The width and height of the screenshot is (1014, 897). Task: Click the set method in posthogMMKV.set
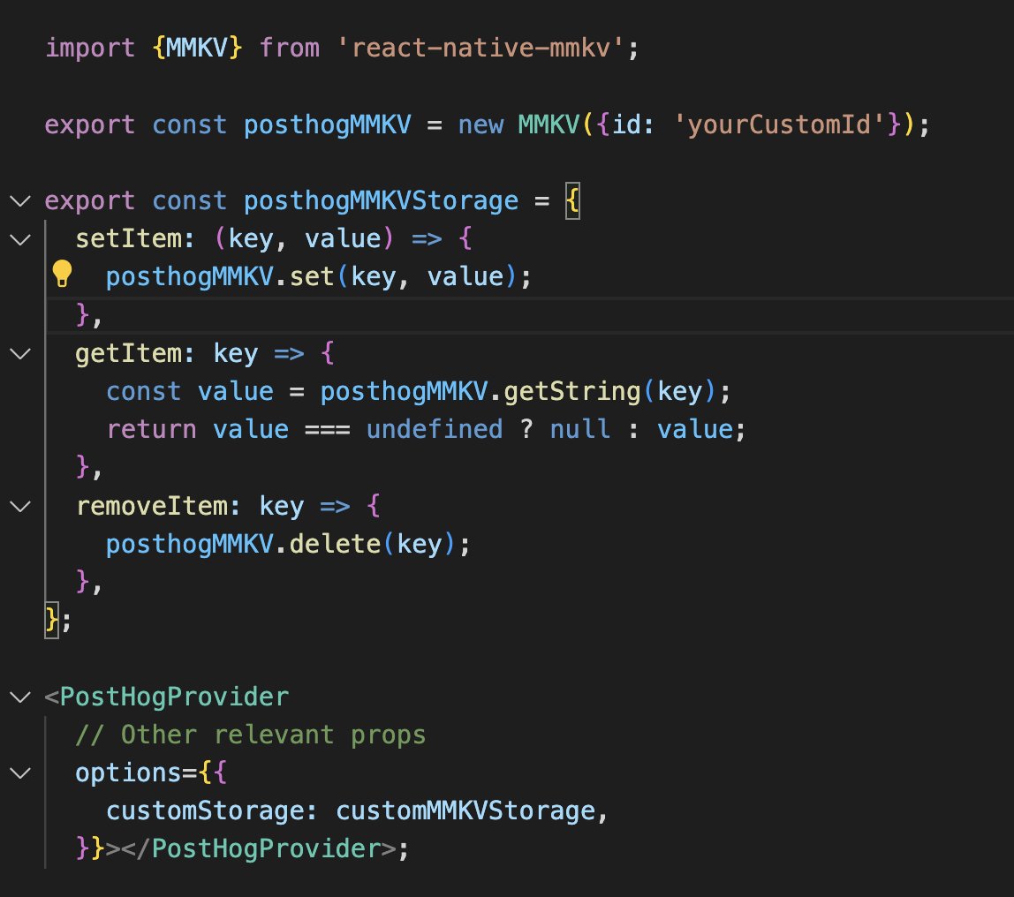point(311,276)
